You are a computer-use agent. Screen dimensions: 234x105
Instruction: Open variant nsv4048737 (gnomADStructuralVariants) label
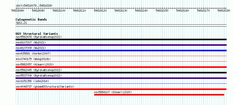pyautogui.click(x=45, y=87)
